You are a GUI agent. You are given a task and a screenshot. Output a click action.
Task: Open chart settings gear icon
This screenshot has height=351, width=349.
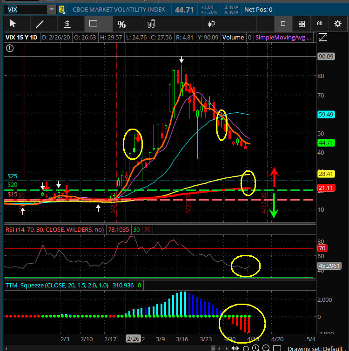coord(338,24)
